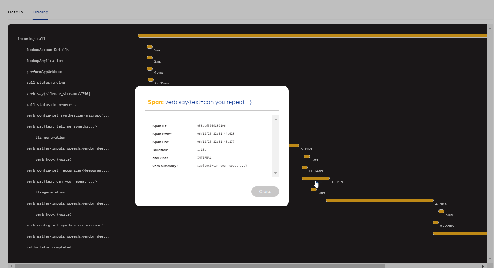Open the 5.06s gather span bar
This screenshot has height=268, width=494.
tap(294, 146)
